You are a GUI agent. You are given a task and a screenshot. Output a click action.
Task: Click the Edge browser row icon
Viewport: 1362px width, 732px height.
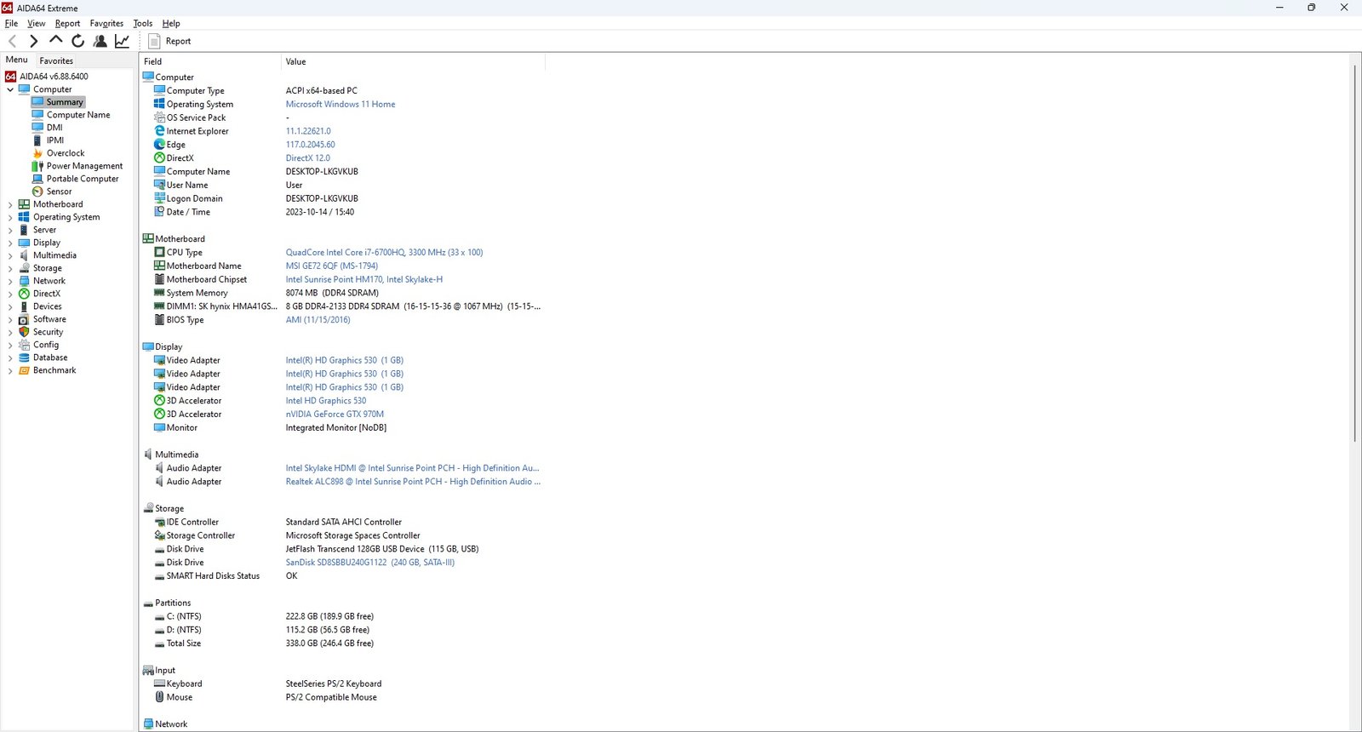pyautogui.click(x=159, y=145)
